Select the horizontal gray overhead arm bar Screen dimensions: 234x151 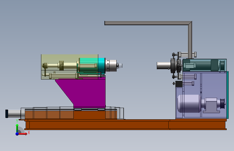tap(146, 23)
